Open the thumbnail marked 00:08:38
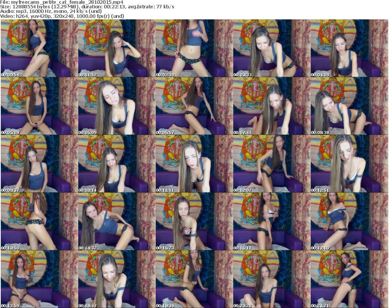This screenshot has height=308, width=389. pyautogui.click(x=349, y=106)
